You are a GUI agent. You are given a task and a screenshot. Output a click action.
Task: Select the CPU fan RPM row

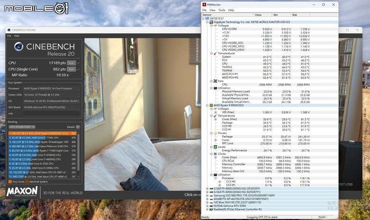click(x=266, y=85)
